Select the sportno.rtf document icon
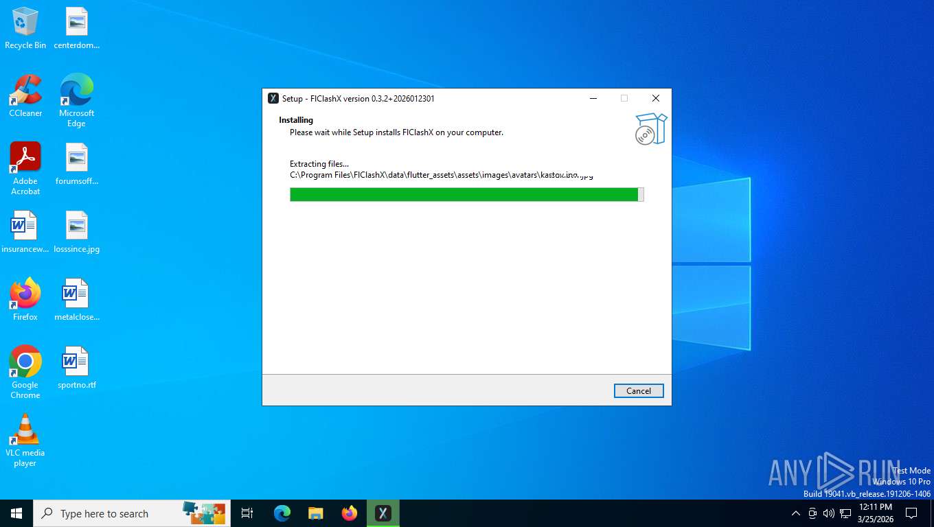This screenshot has width=934, height=527. click(x=77, y=368)
